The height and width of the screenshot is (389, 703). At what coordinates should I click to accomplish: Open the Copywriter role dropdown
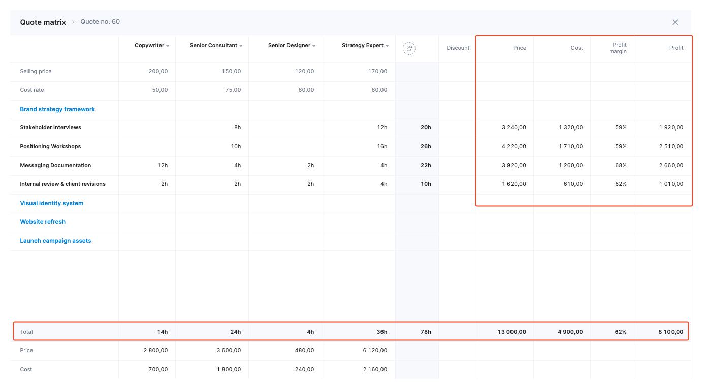(168, 46)
